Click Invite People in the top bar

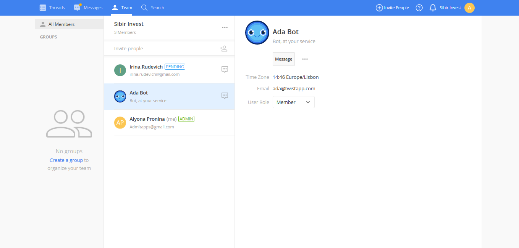(x=392, y=8)
